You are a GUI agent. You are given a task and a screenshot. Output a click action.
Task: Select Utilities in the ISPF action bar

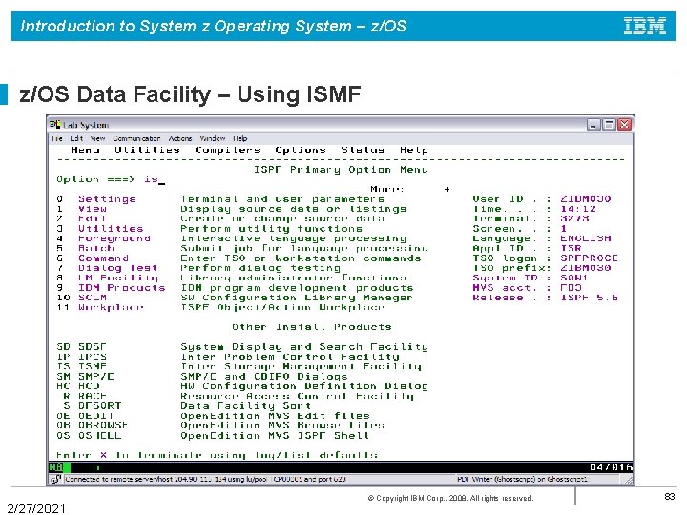coord(147,150)
